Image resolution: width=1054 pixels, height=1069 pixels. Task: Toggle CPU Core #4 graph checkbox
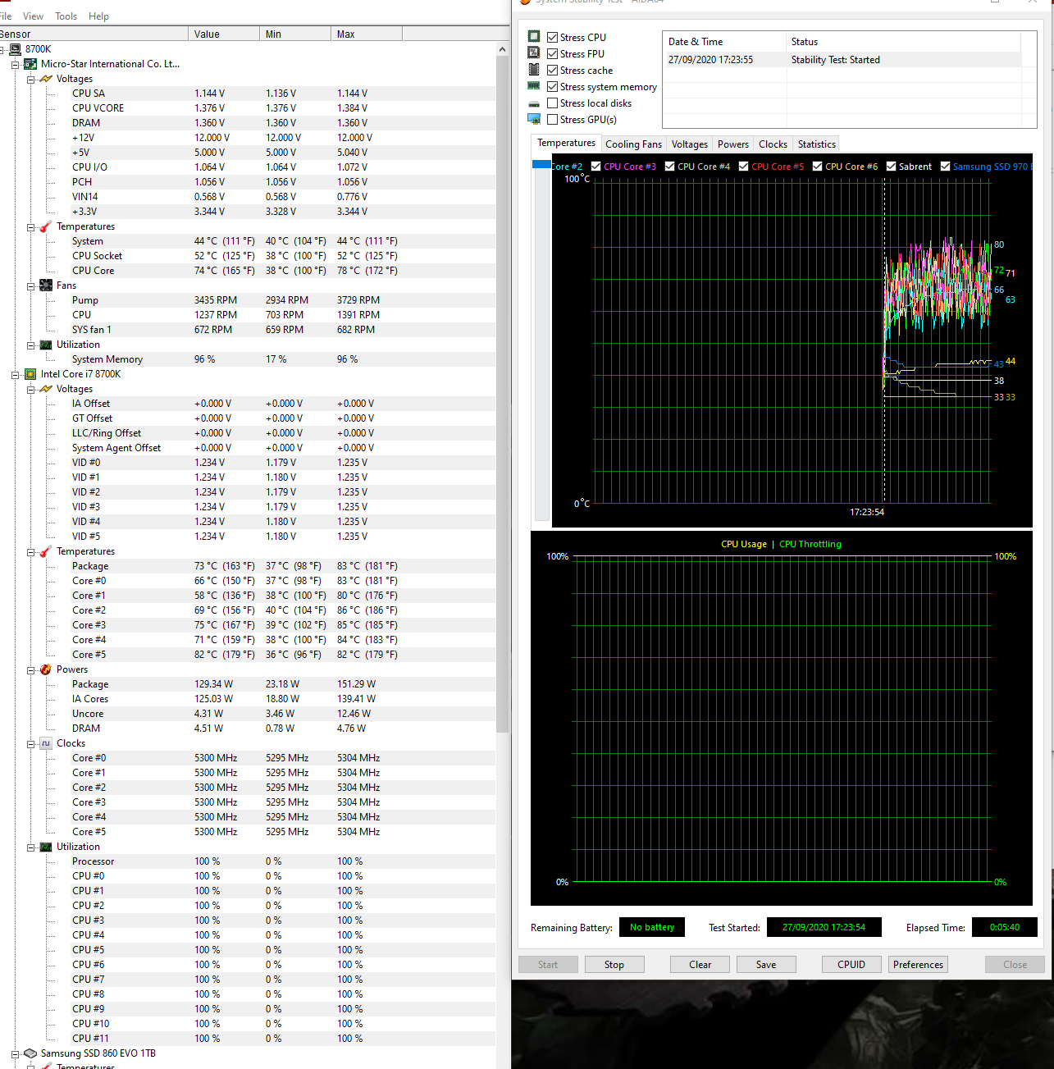click(x=670, y=167)
